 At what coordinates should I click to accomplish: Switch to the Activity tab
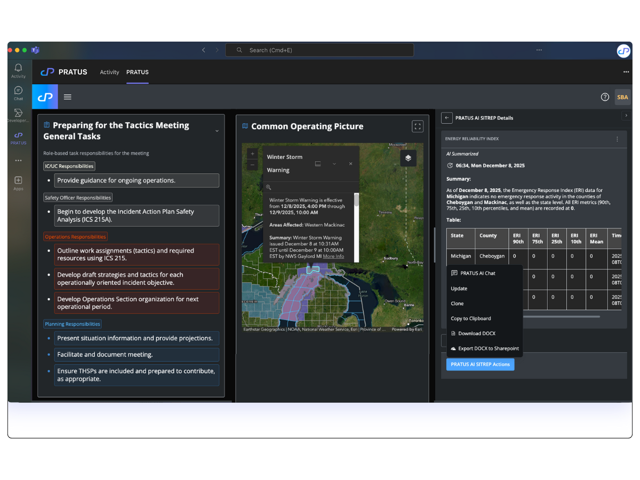109,72
